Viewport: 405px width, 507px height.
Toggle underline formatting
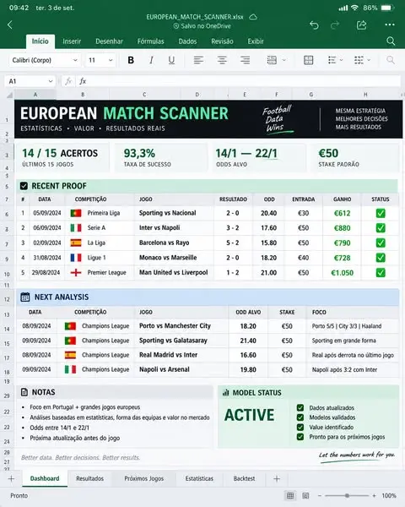coord(171,60)
